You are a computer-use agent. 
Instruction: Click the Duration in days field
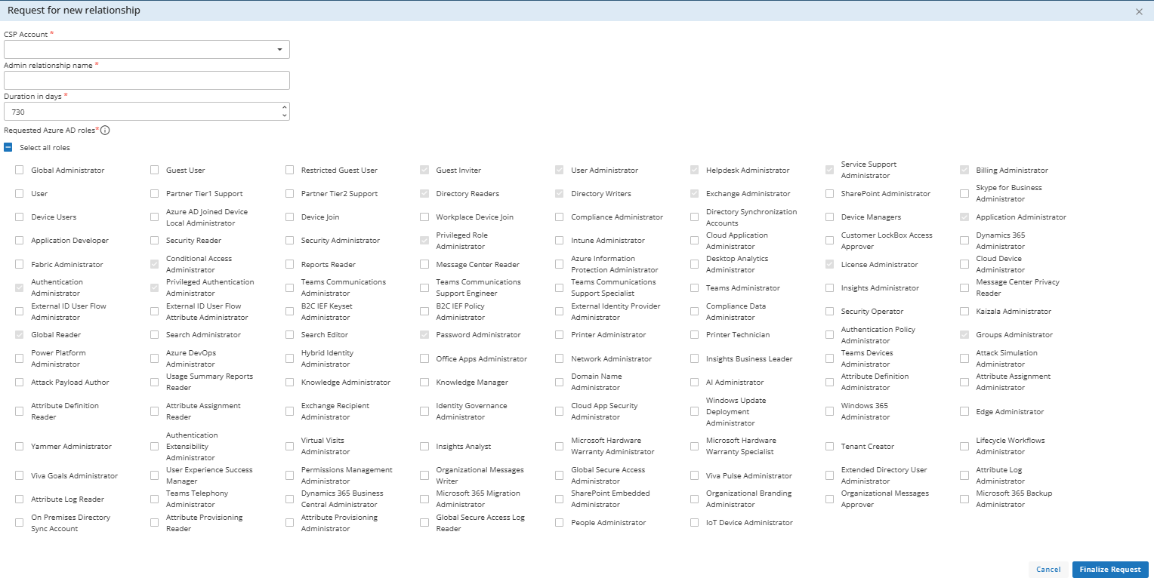coord(147,112)
